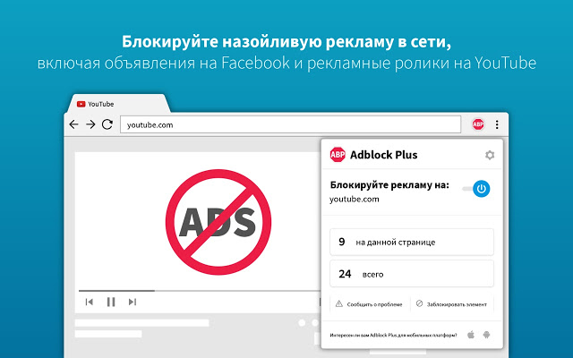Select the YouTube browser tab
Viewport: 573px width, 358px height.
coord(117,104)
